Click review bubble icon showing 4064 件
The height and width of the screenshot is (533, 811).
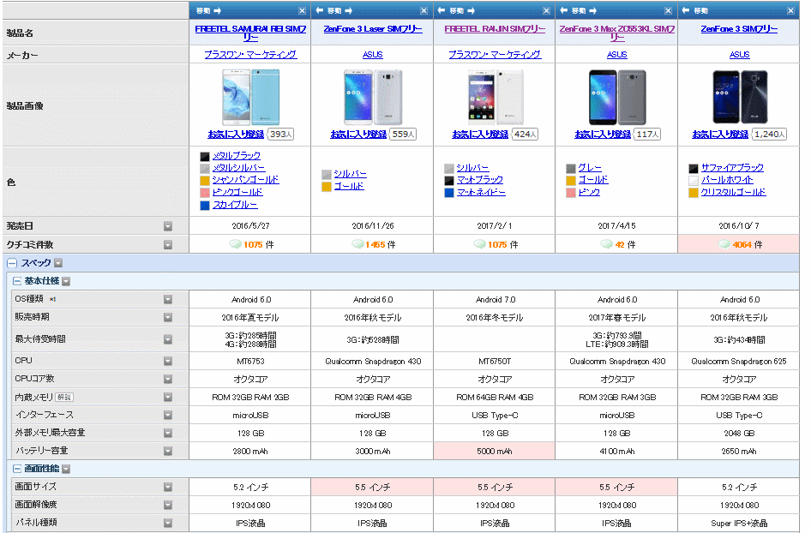pyautogui.click(x=724, y=244)
